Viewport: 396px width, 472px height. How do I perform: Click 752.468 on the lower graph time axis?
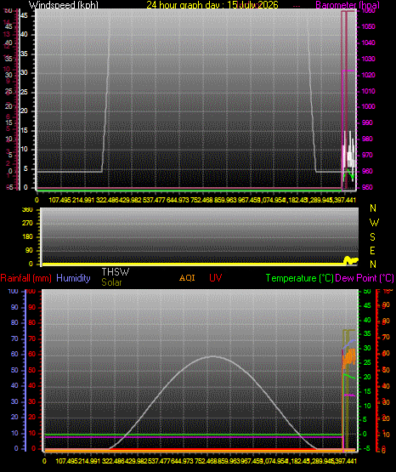[206, 461]
